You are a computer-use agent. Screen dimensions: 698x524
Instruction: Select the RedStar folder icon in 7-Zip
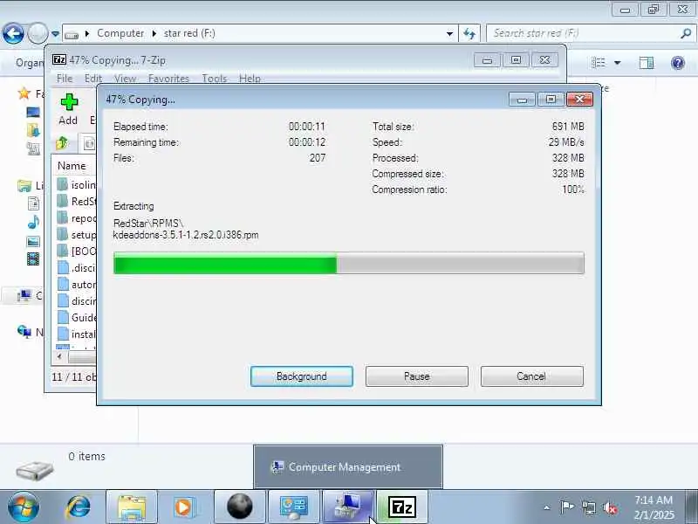[63, 201]
